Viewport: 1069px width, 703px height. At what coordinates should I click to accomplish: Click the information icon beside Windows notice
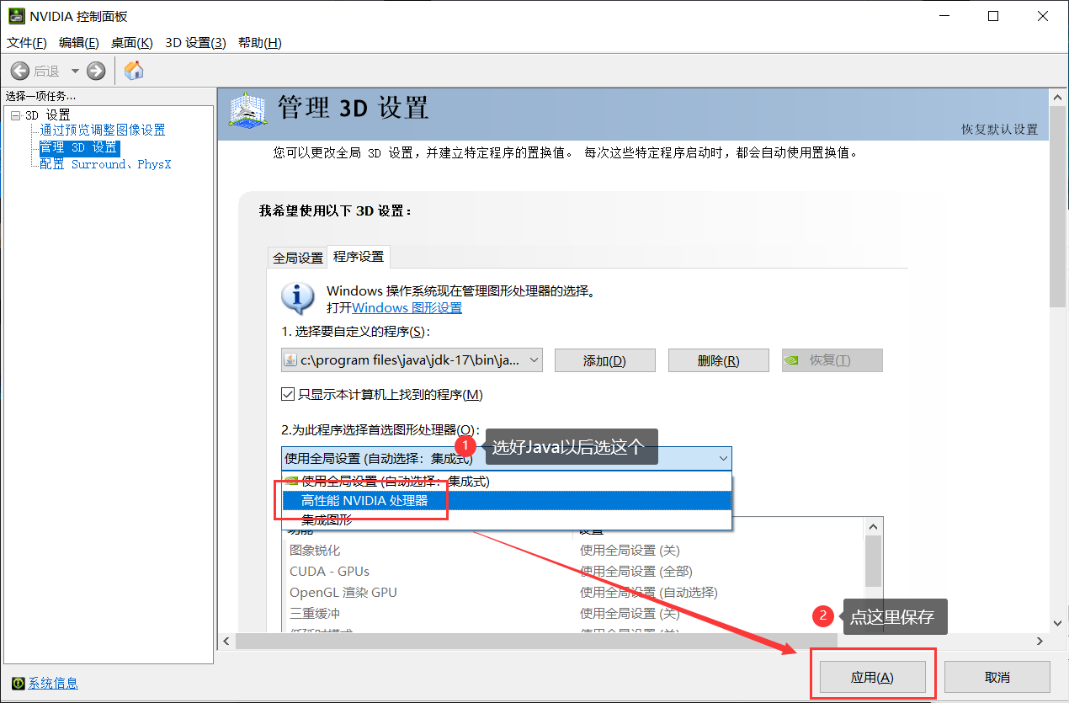(297, 298)
